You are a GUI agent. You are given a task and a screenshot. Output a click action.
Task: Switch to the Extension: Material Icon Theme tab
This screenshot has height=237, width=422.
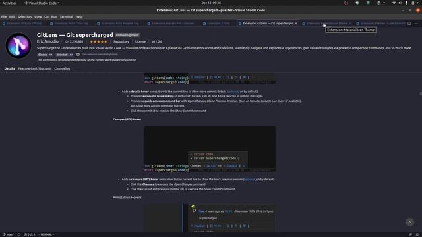(327, 24)
